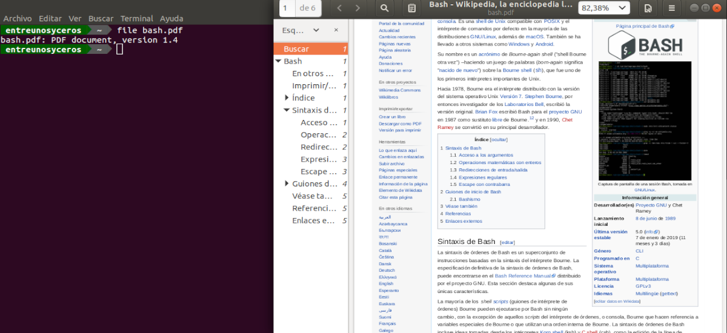Expand the 'Guiones d...' outline node
This screenshot has height=333, width=727.
click(x=287, y=183)
